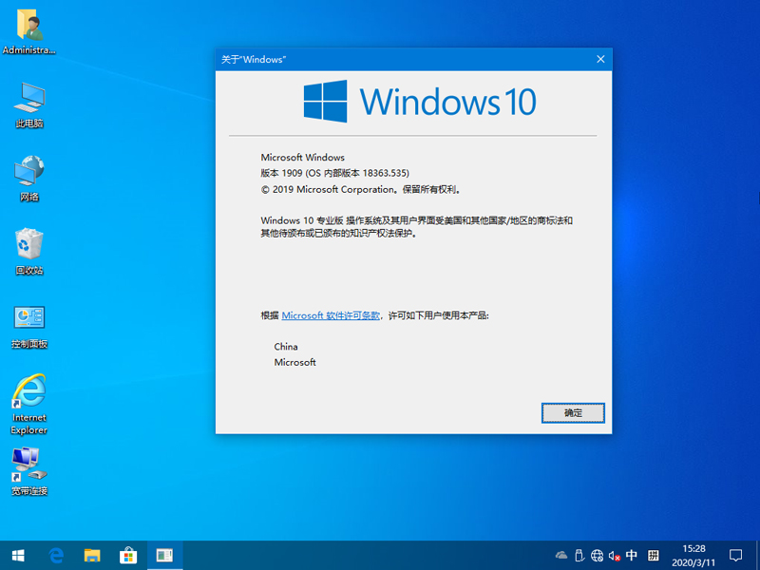
Task: Click the licensed organization 'Microsoft' text
Action: pos(294,362)
